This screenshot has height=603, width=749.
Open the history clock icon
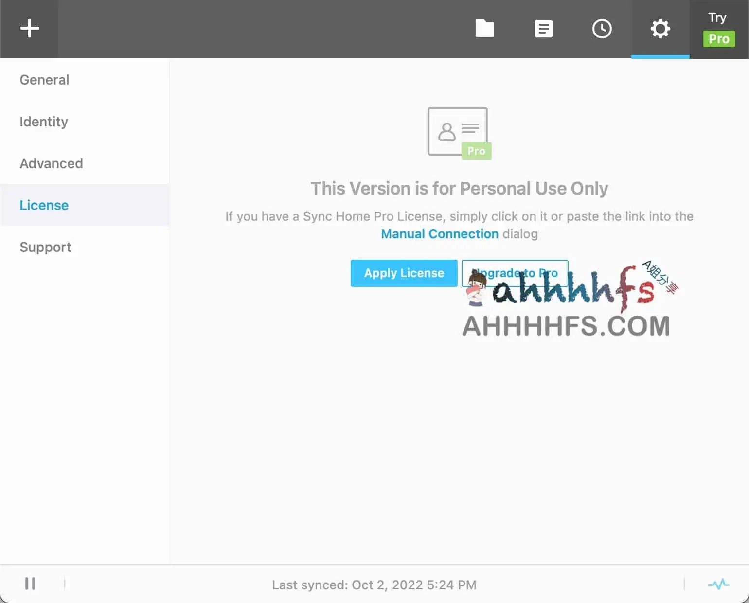tap(602, 29)
